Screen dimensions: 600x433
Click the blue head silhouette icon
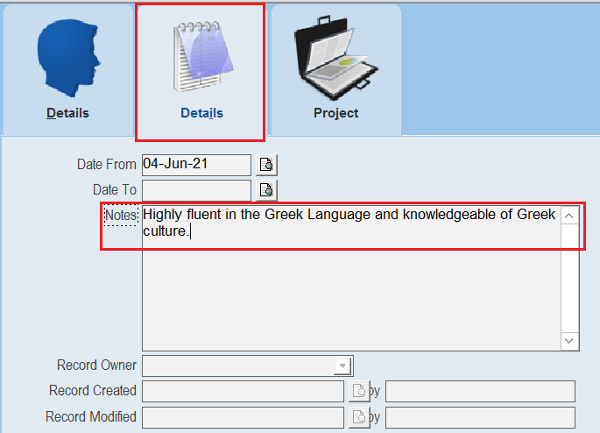pos(68,58)
